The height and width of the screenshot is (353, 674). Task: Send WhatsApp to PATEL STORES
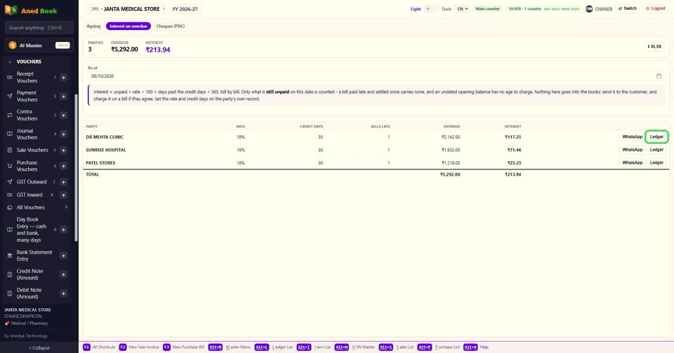coord(633,162)
